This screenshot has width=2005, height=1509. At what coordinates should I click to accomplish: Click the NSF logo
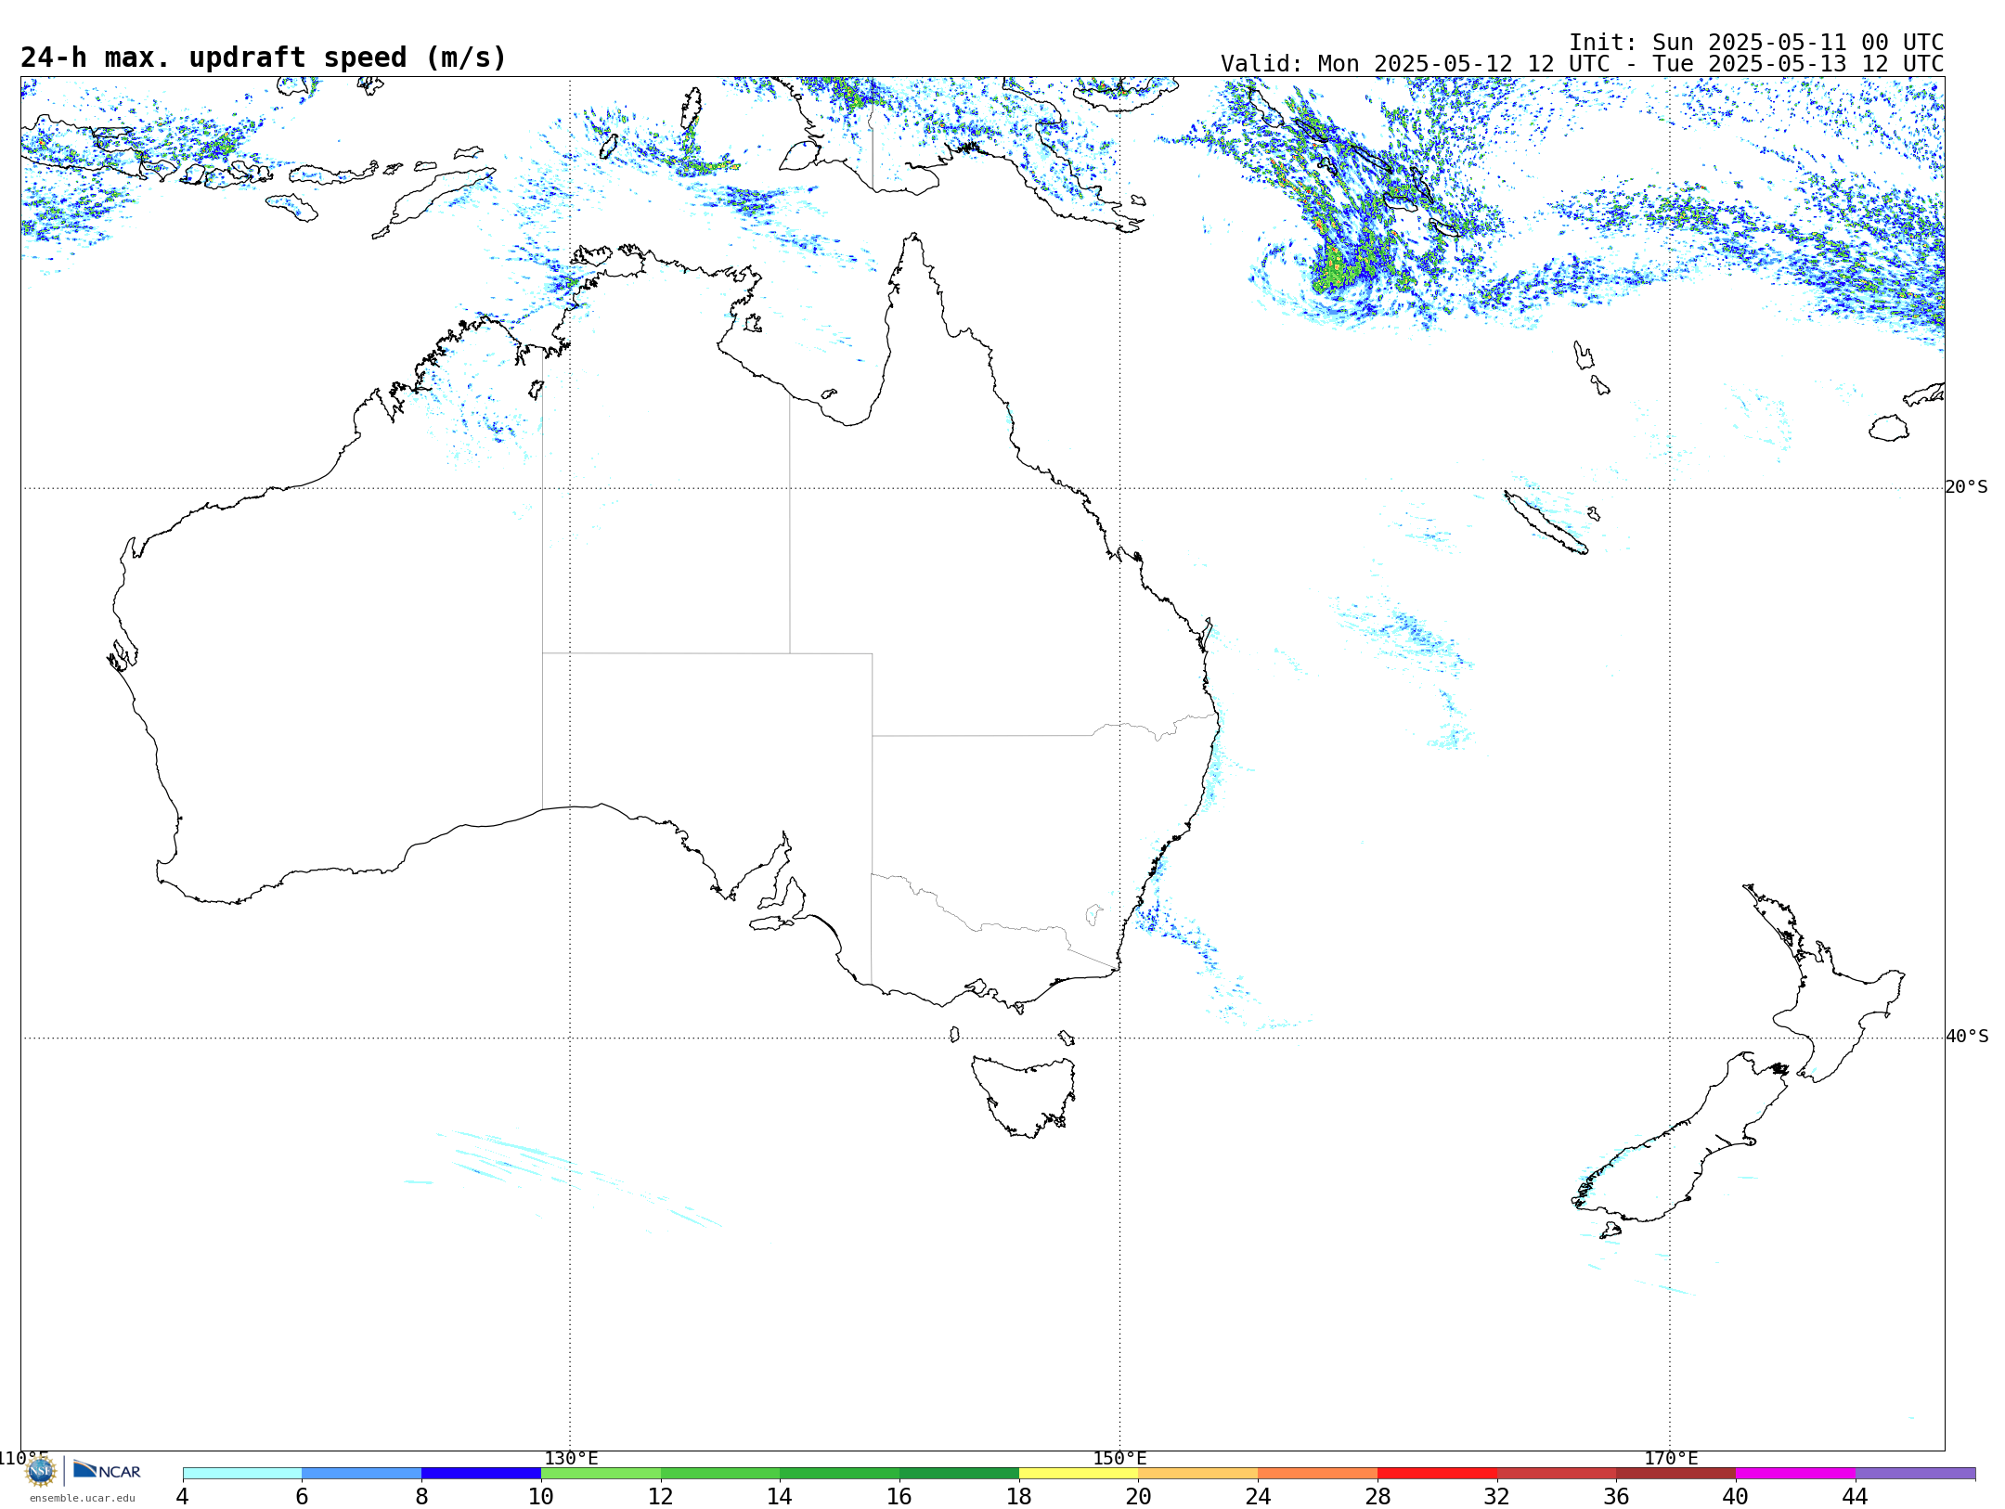41,1471
